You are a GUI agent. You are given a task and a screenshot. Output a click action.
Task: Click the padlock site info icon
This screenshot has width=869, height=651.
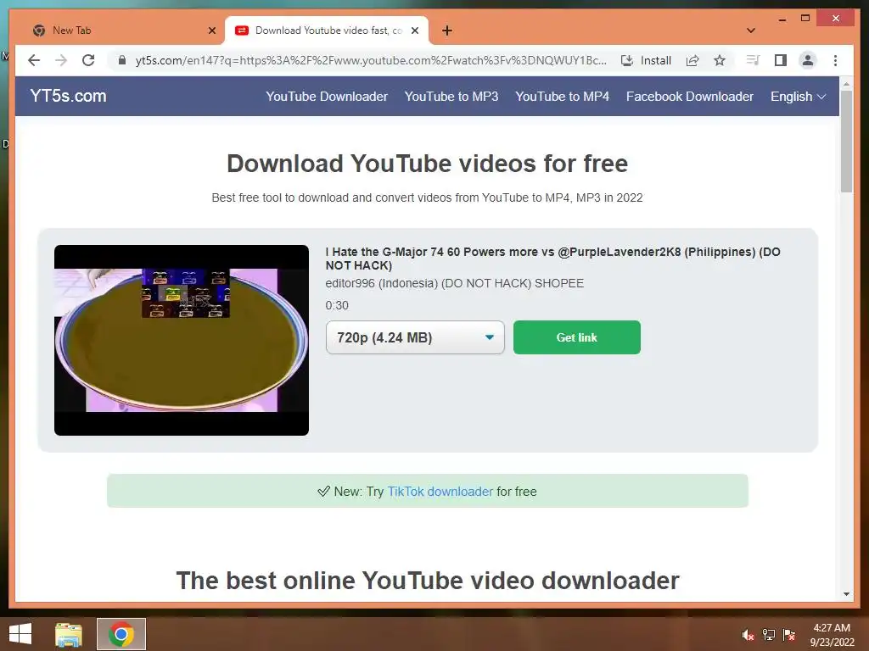(x=122, y=60)
